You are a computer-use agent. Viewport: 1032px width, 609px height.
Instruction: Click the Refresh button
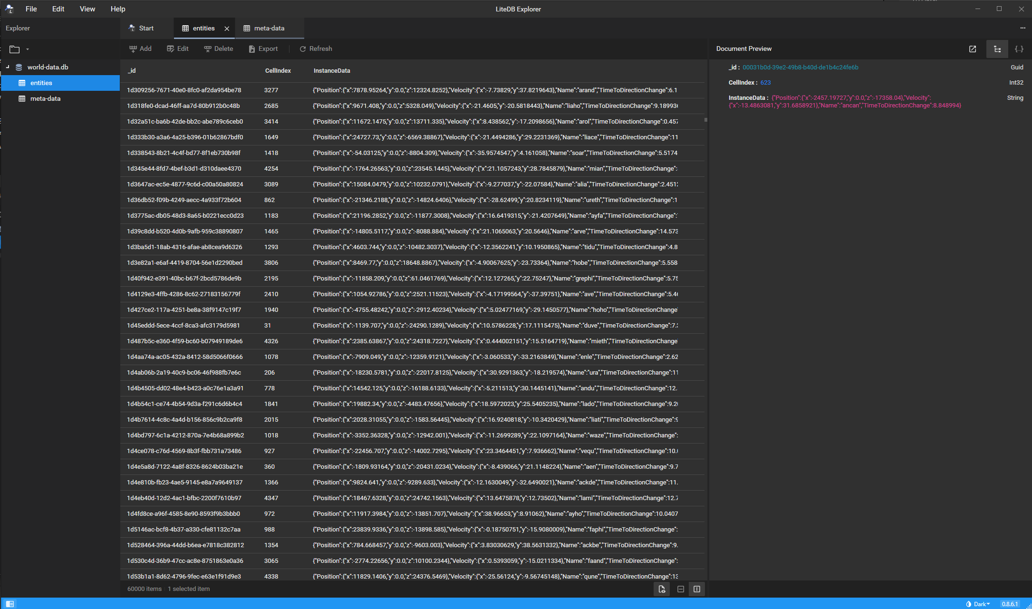316,48
